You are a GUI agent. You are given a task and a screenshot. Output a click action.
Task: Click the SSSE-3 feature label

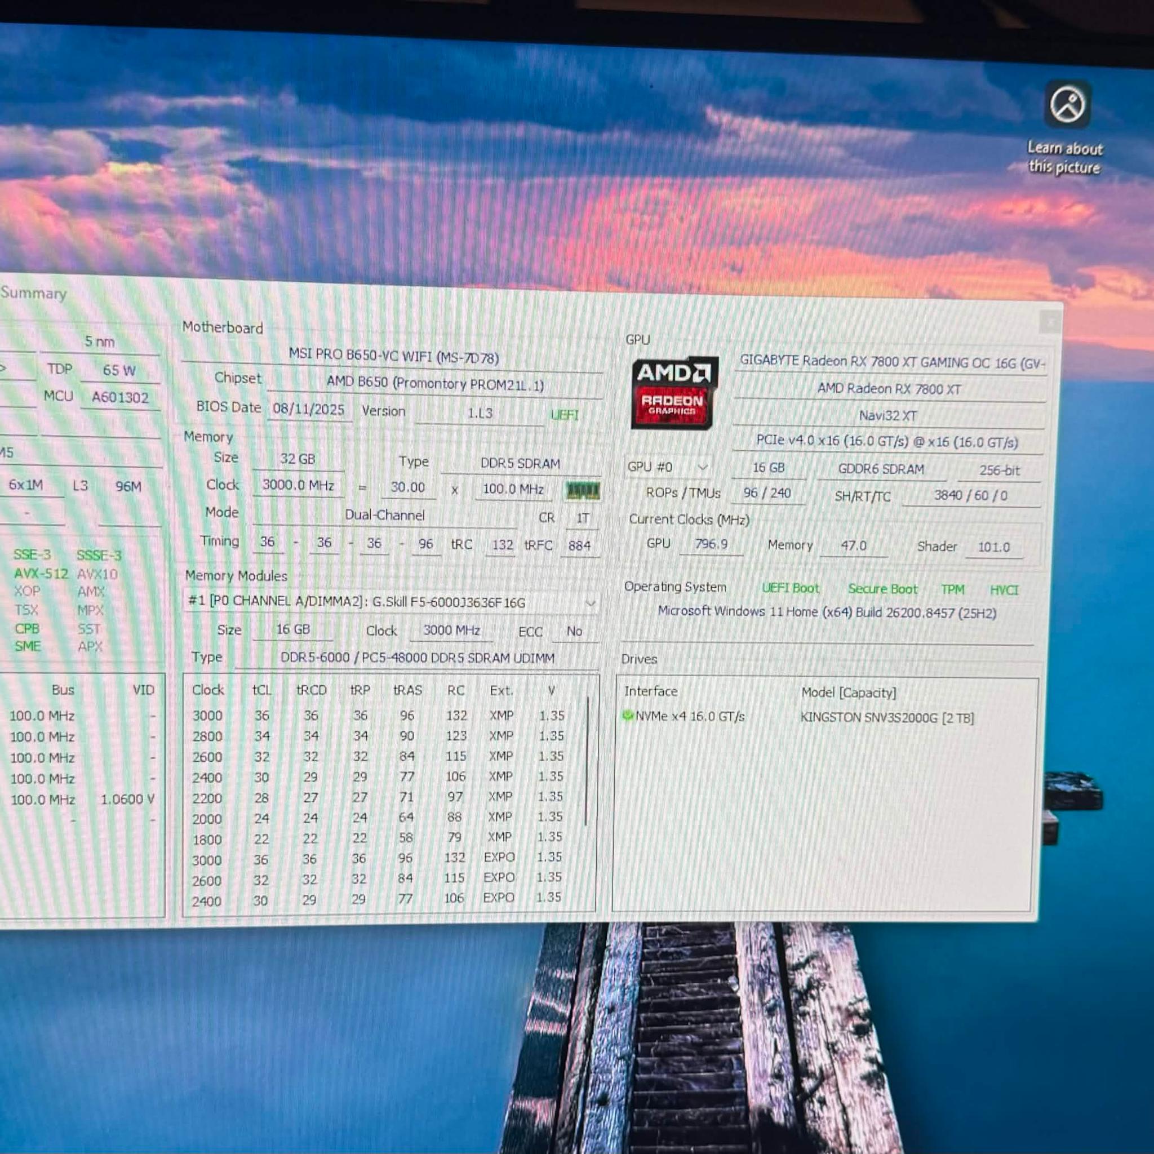pos(99,556)
